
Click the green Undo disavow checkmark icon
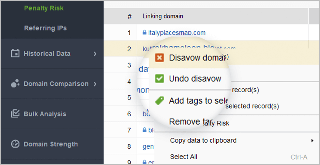[x=159, y=79]
